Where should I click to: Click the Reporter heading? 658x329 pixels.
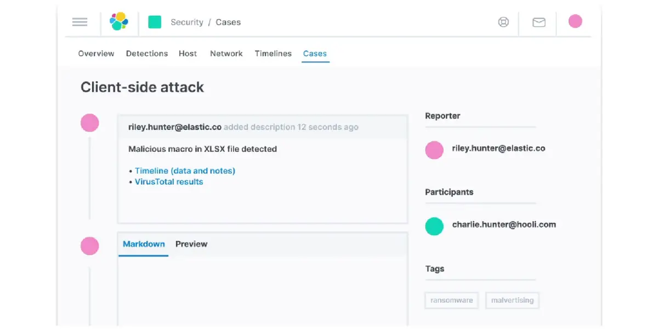[443, 116]
